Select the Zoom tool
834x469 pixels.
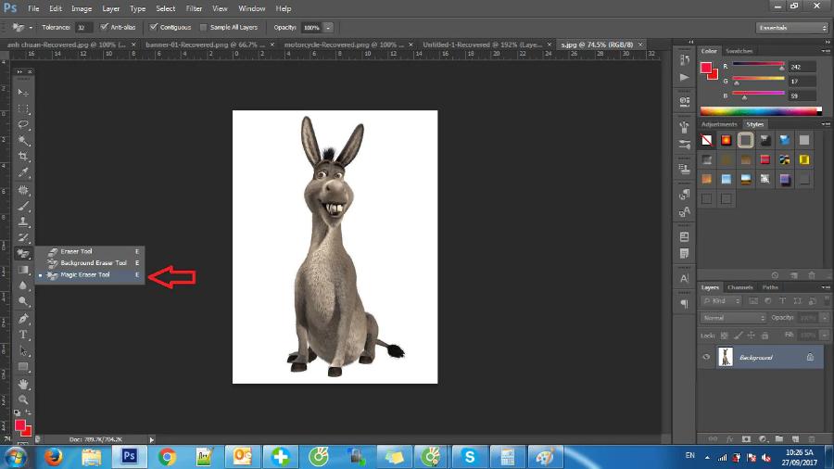click(x=23, y=399)
